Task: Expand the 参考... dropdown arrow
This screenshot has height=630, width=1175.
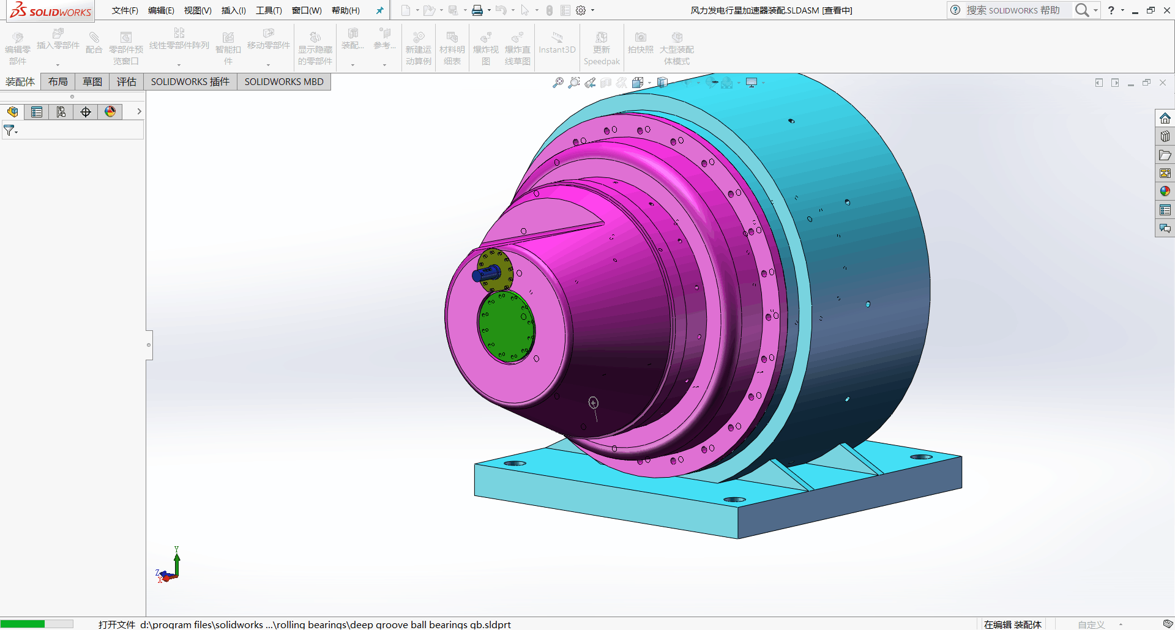Action: (x=384, y=64)
